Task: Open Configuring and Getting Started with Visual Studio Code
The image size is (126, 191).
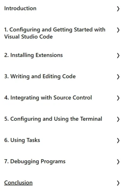Action: click(55, 33)
